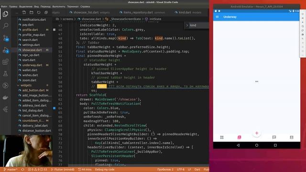Click emulator rotate left button
This screenshot has height=172, width=306.
point(303,26)
